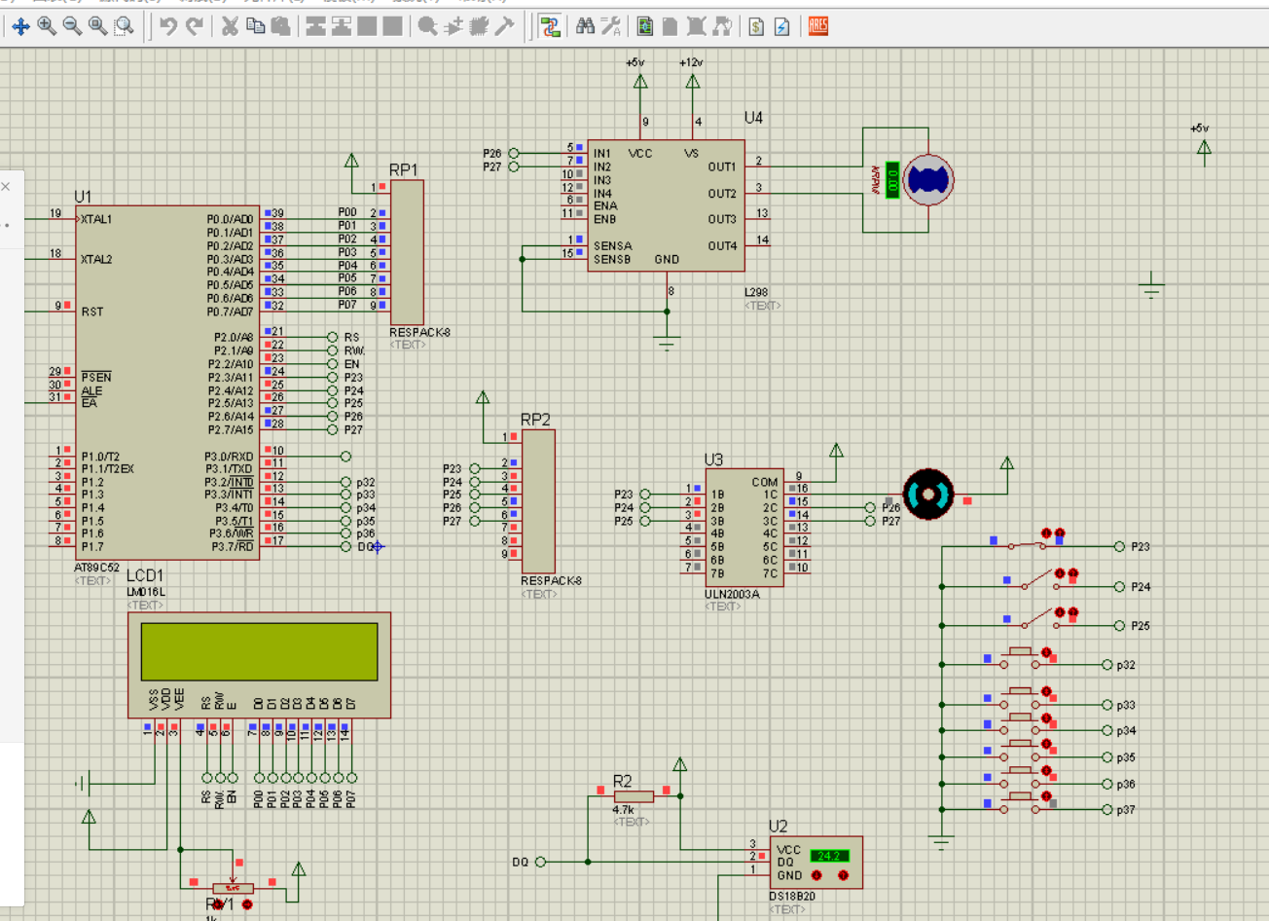Click the +12v power label
The width and height of the screenshot is (1269, 921).
[692, 62]
